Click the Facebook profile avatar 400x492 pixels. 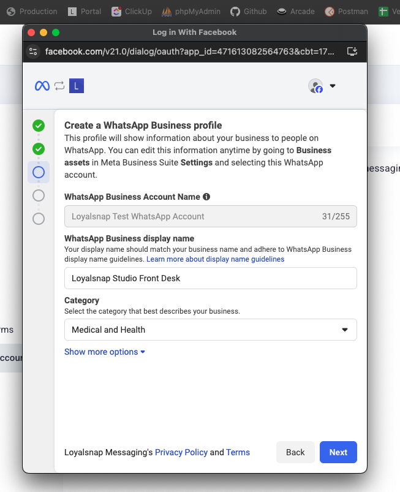(315, 86)
